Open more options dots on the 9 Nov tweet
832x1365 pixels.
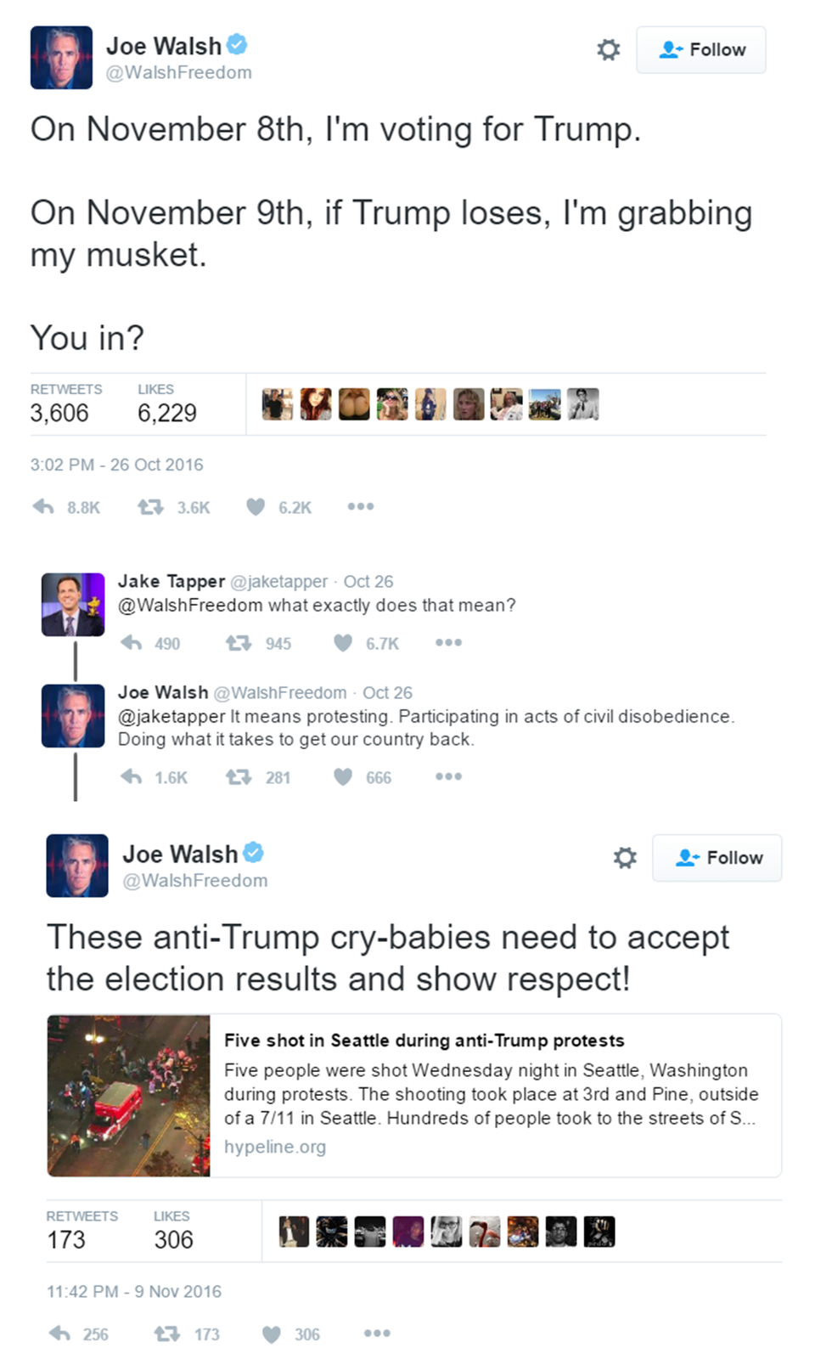coord(378,1334)
